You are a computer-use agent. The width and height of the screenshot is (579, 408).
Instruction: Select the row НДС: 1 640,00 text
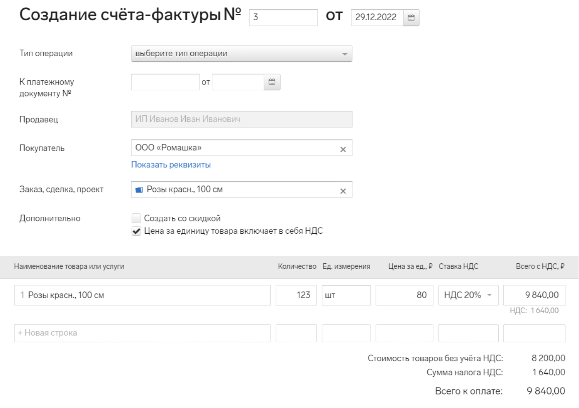[534, 311]
